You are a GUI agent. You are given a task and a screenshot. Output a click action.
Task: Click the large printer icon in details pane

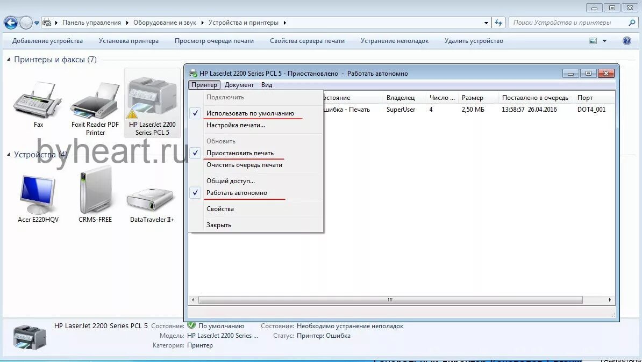point(29,337)
